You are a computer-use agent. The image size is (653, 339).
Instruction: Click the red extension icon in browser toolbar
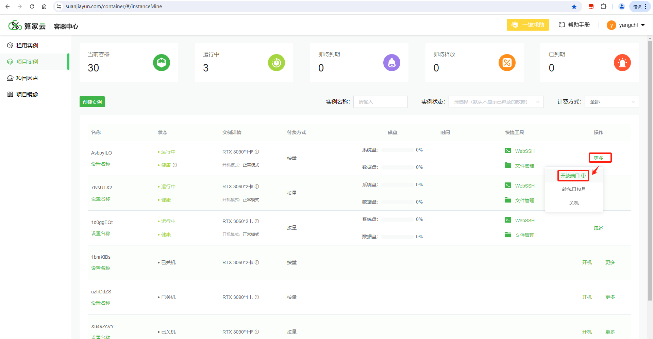pos(591,6)
